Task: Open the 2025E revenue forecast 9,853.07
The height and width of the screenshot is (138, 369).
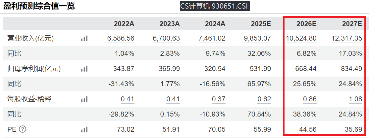Action: coord(257,39)
